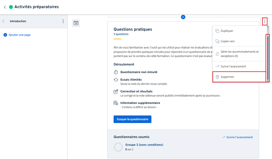Click the trash icon next to Supprimer
272x159 pixels.
tap(217, 77)
